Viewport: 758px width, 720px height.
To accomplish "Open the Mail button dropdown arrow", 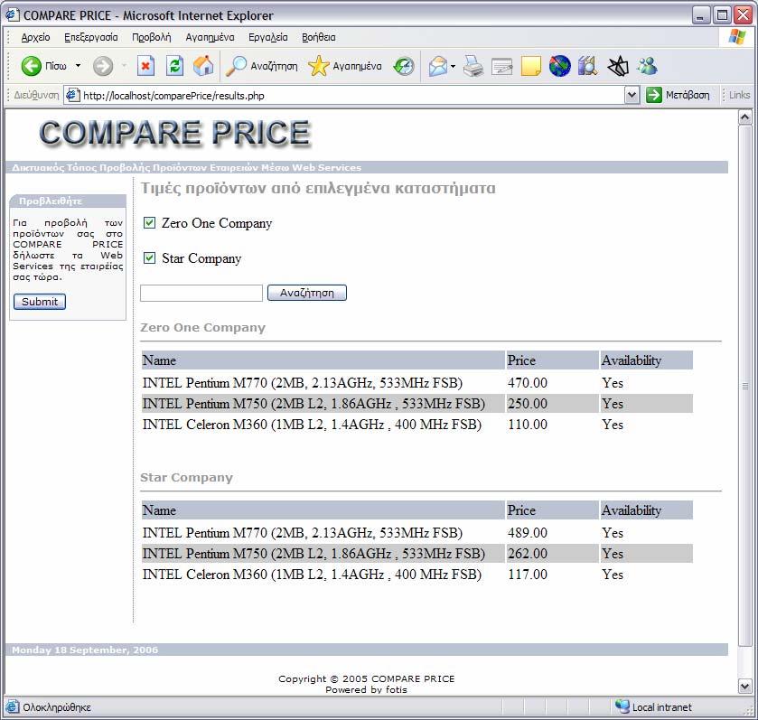I will 453,66.
